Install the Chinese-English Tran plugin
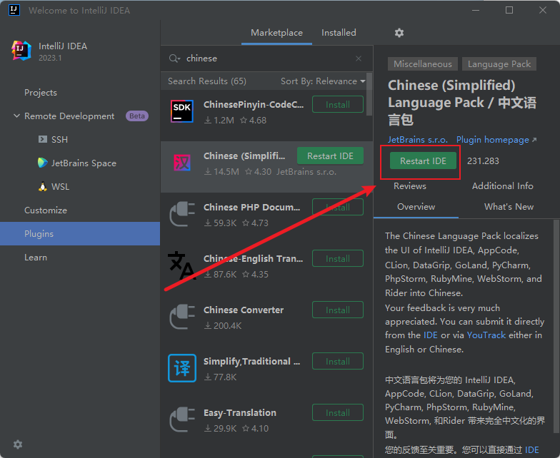Image resolution: width=560 pixels, height=458 pixels. click(x=337, y=258)
